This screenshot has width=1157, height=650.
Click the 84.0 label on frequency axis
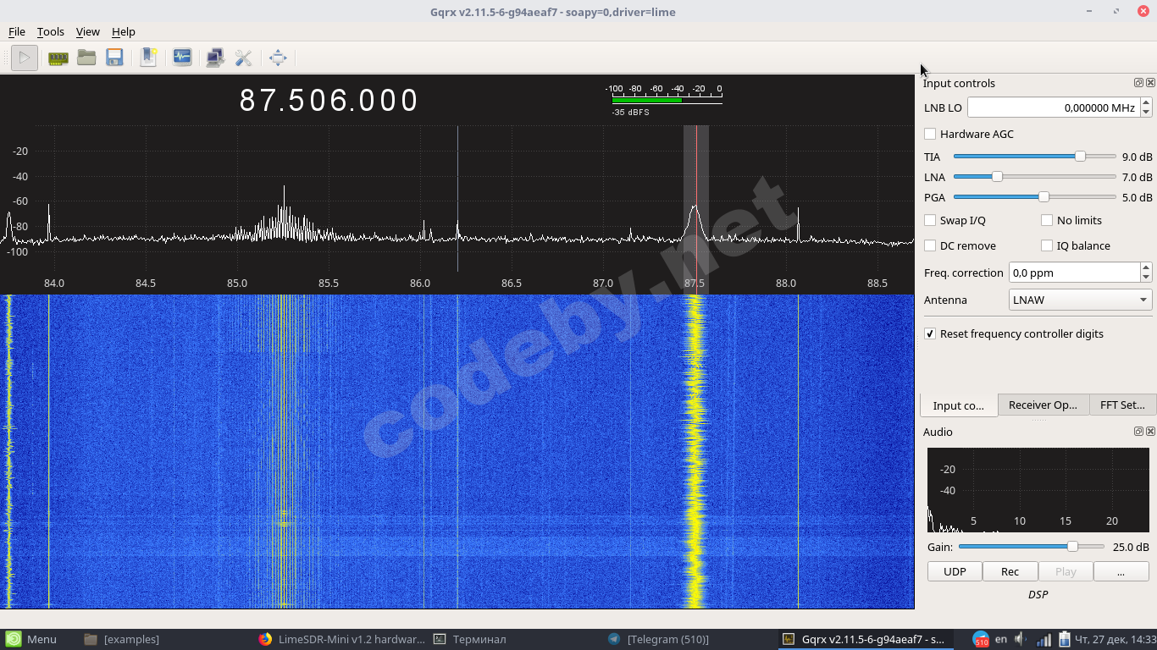54,283
